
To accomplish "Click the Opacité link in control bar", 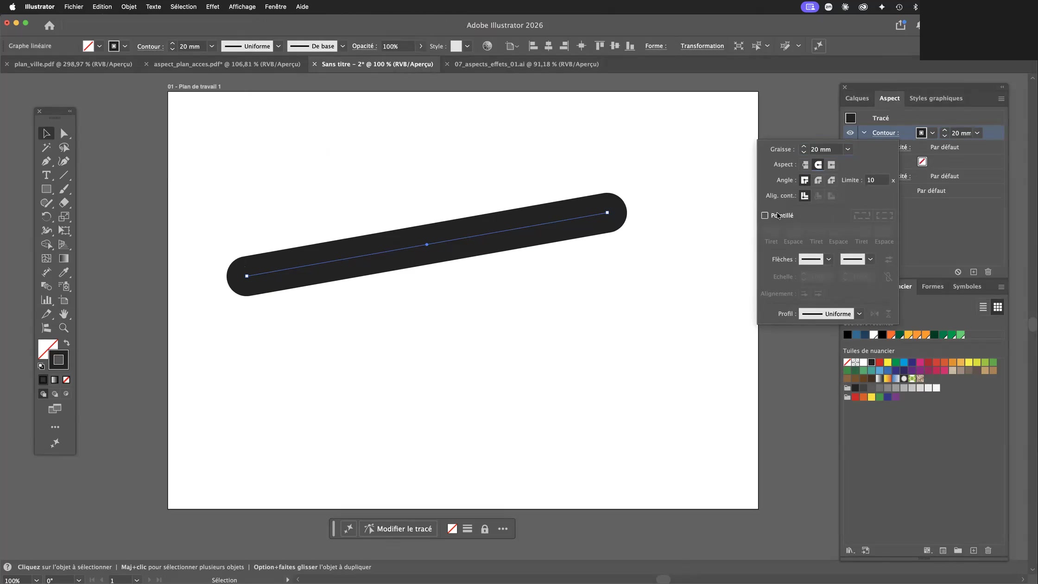I will point(363,46).
